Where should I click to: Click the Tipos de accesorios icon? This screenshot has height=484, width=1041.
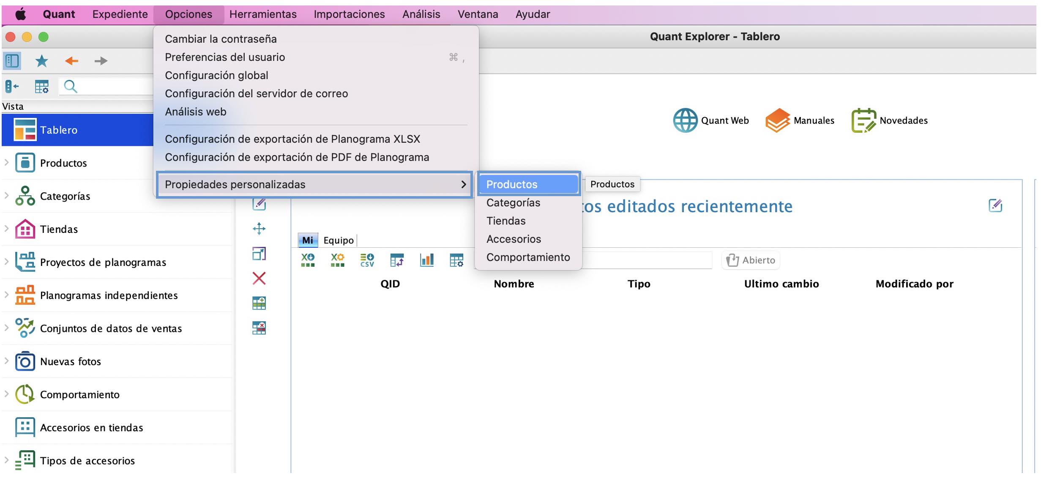[x=25, y=460]
